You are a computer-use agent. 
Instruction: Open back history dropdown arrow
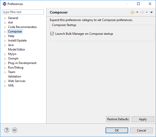137,12
